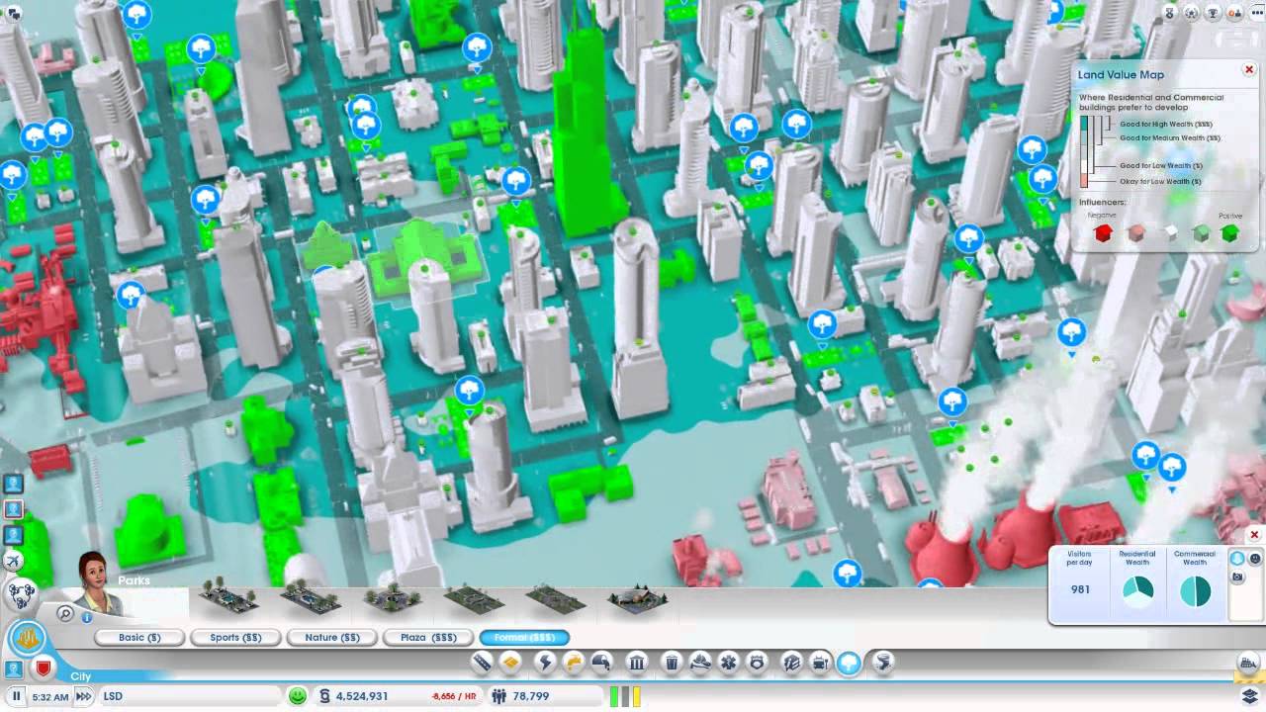Click the camera icon in info panel
This screenshot has height=712, width=1266.
coord(1237,578)
